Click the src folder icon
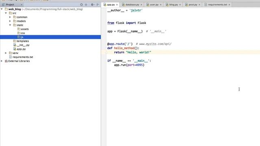 tap(11, 13)
